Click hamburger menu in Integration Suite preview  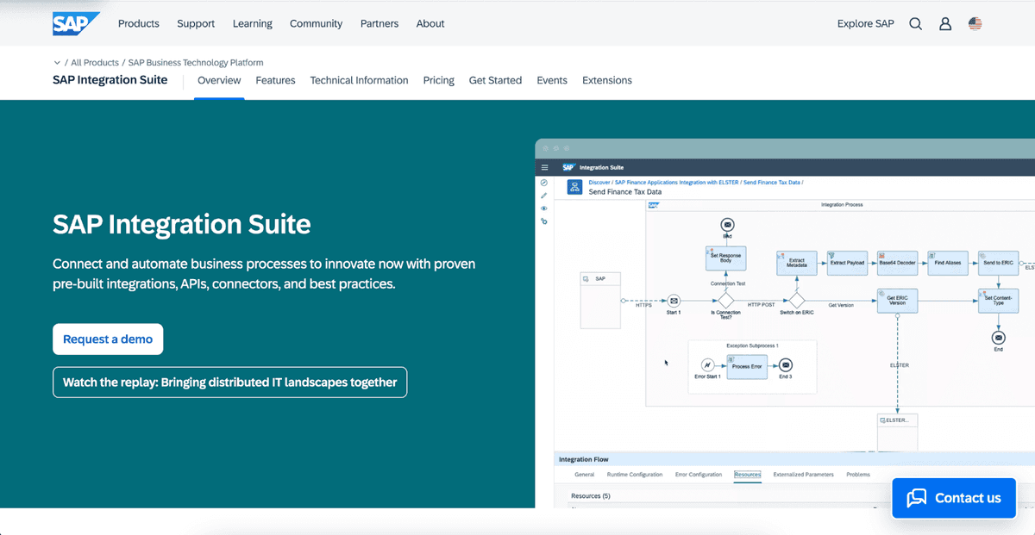(544, 167)
